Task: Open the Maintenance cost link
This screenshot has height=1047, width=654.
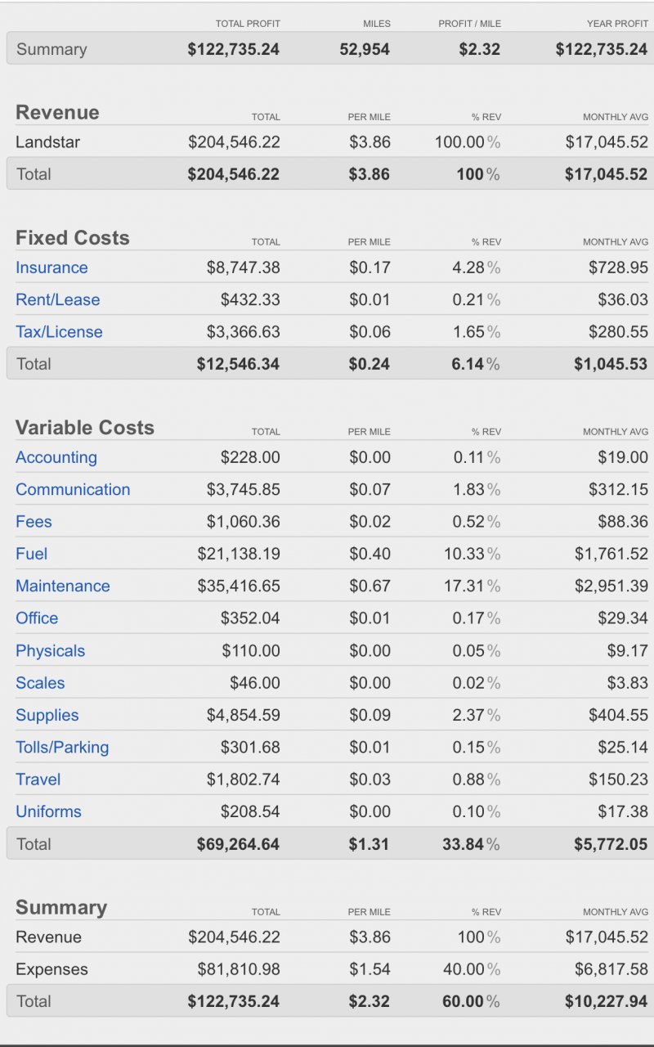Action: (62, 586)
